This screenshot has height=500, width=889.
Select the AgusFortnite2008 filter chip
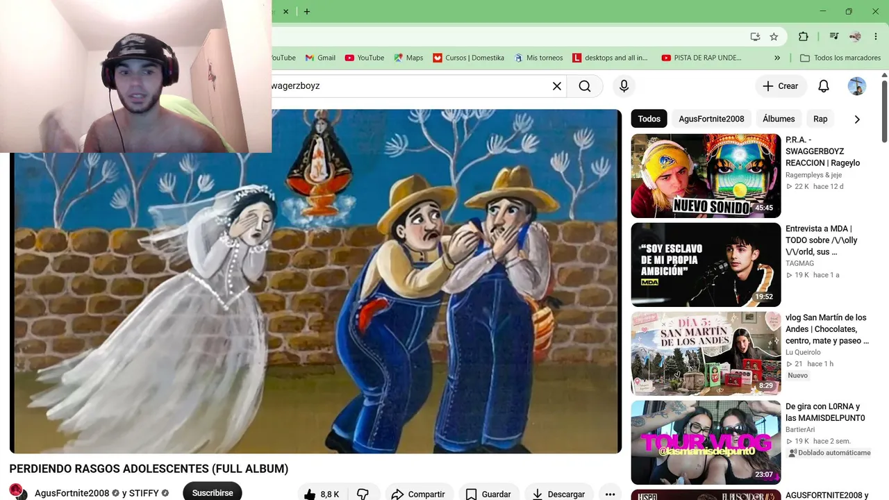(711, 119)
